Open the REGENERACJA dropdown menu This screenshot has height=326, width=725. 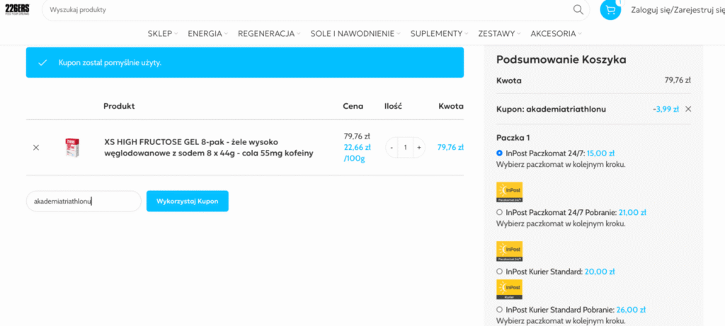pos(268,33)
